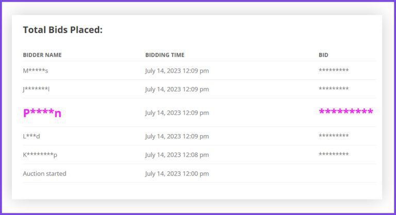Click the bidding time in M*****s row
The image size is (396, 215).
coord(177,70)
